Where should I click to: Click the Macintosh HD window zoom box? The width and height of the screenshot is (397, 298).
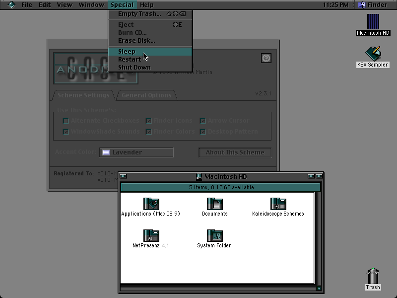[311, 176]
